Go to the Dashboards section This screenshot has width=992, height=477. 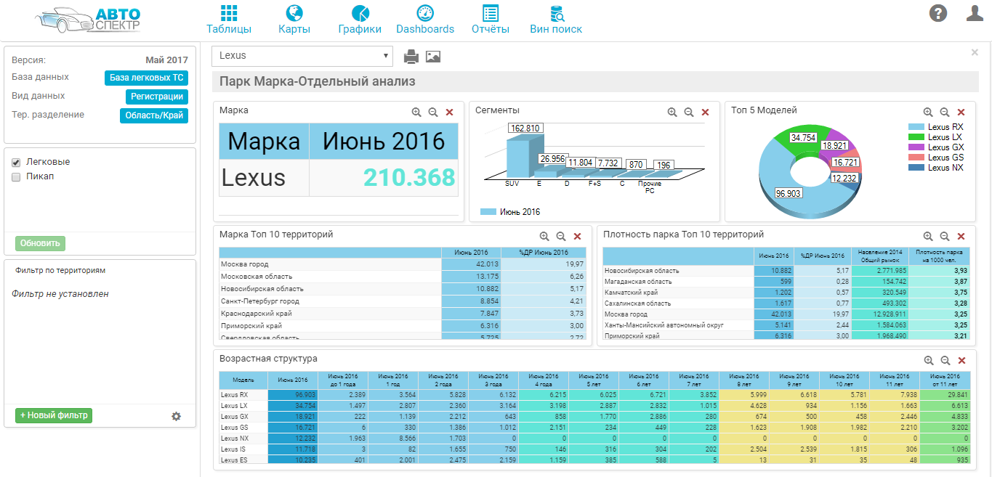point(425,20)
